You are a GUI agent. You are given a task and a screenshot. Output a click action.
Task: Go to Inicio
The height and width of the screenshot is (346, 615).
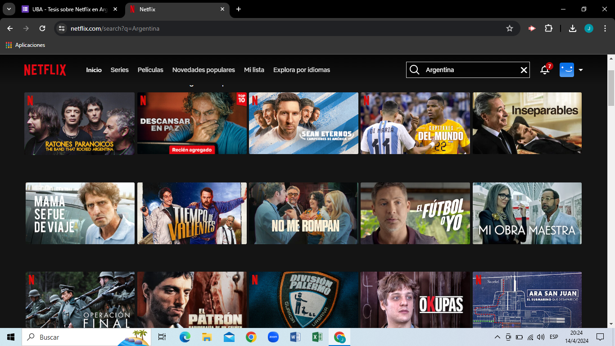[x=94, y=70]
